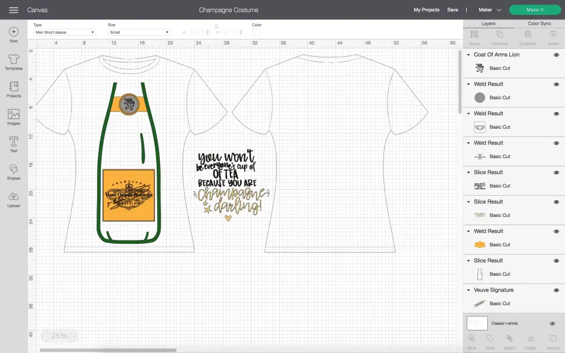Hide the Weld Result layer with orange shape
Viewport: 565px width, 353px height.
pyautogui.click(x=556, y=231)
